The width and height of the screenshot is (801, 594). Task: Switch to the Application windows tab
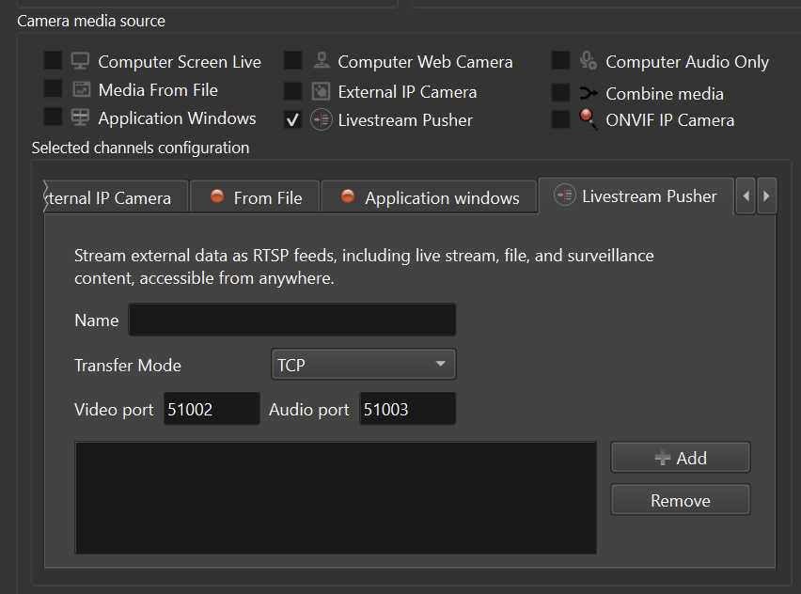pos(429,197)
